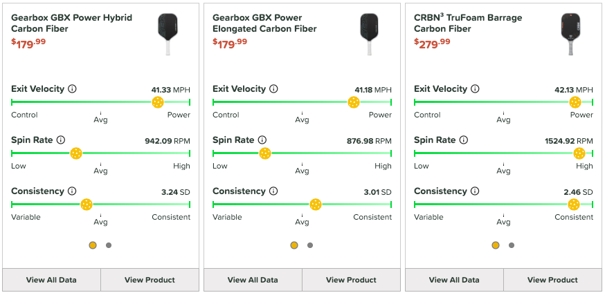
Task: Click Exit Velocity info icon on Gearbox Elongated card
Action: click(x=274, y=89)
